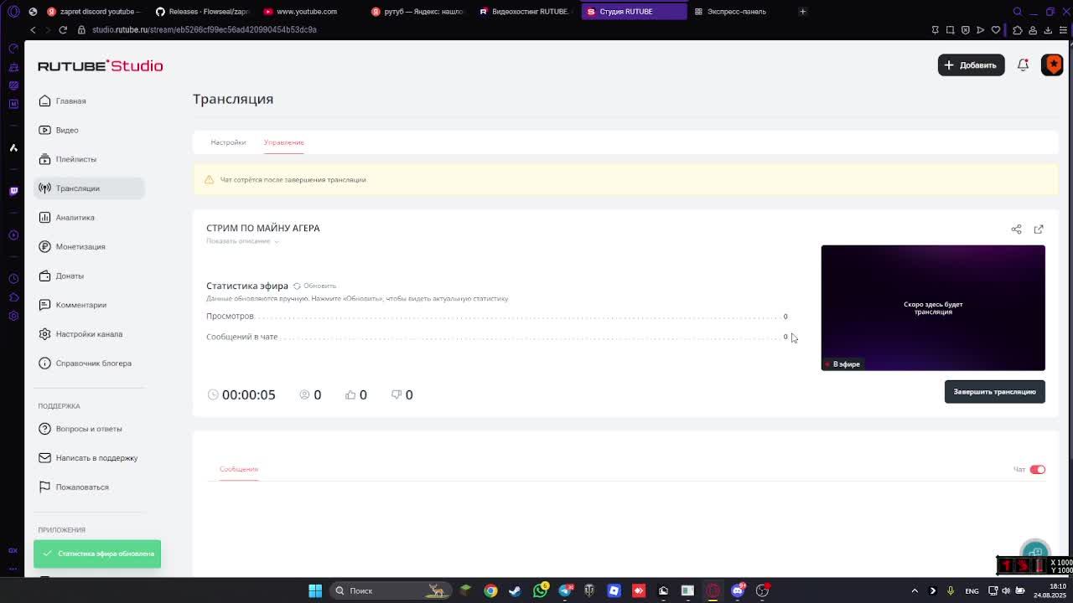Switch to the Настройки tab
Viewport: 1073px width, 603px height.
coord(228,142)
